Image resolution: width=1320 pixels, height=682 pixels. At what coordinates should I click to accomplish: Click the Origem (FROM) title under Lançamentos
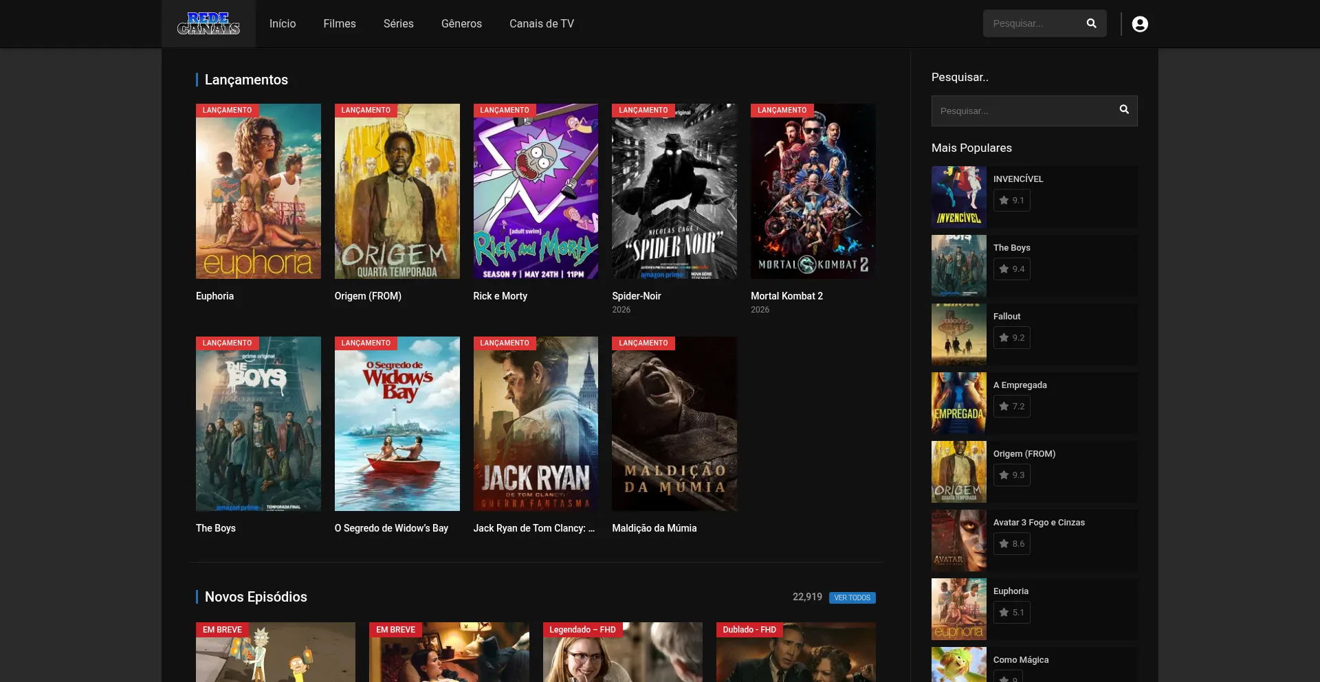point(368,296)
